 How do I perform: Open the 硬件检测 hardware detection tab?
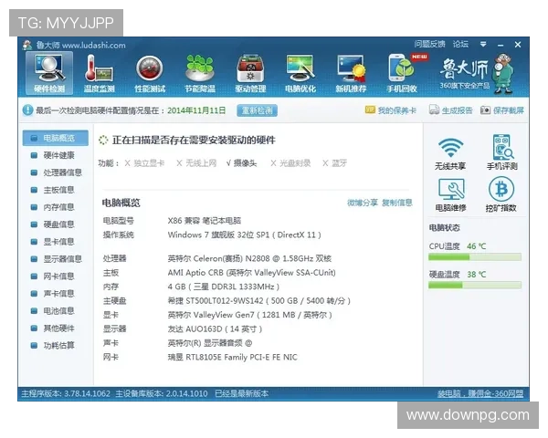(49, 73)
